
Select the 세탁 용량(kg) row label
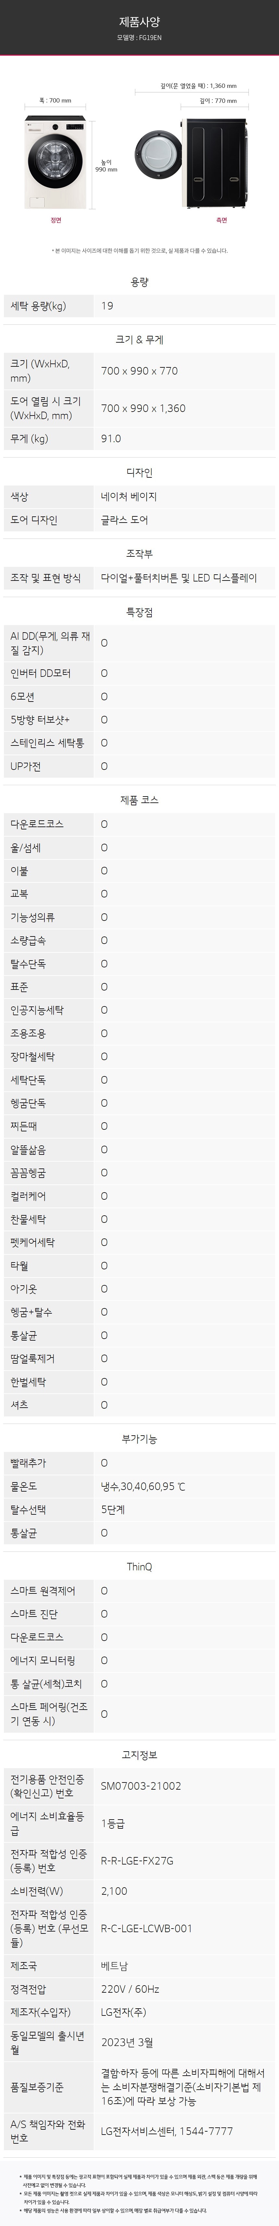(38, 306)
